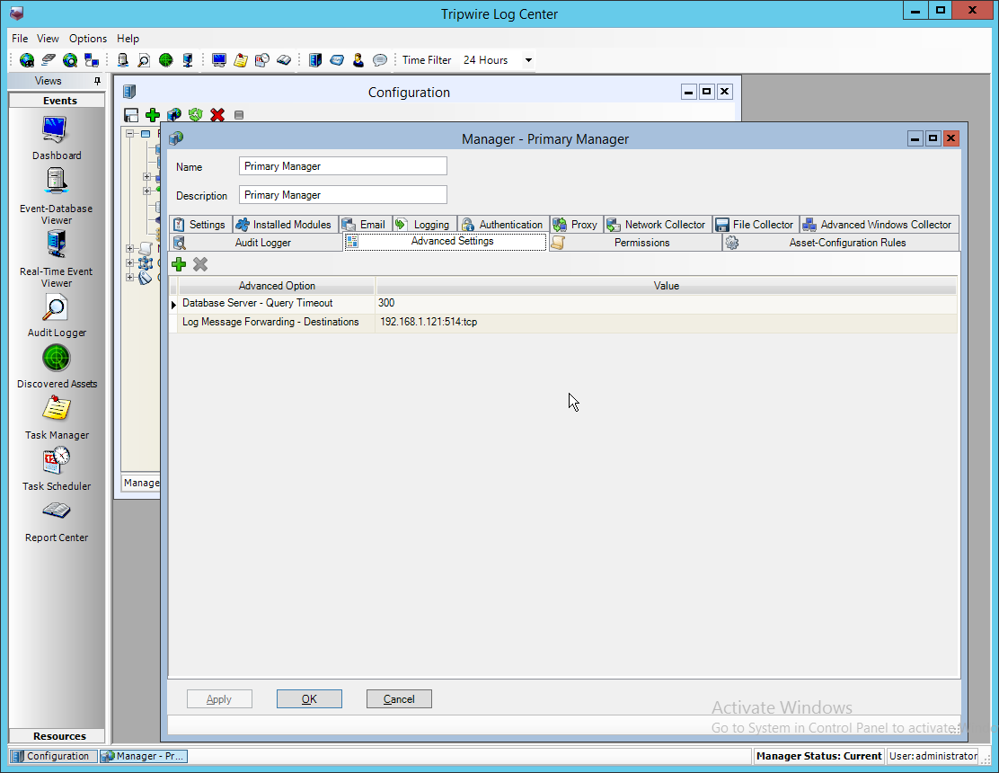Viewport: 999px width, 773px height.
Task: Switch to the Email tab
Action: (366, 225)
